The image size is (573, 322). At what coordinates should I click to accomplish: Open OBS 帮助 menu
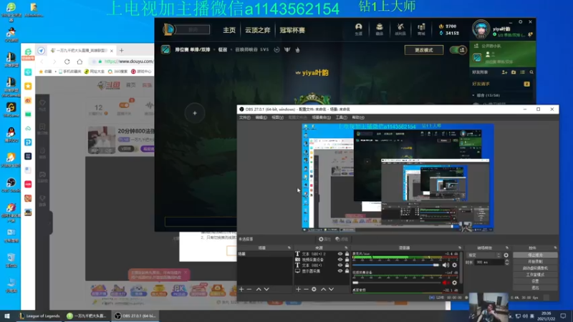[x=357, y=117]
